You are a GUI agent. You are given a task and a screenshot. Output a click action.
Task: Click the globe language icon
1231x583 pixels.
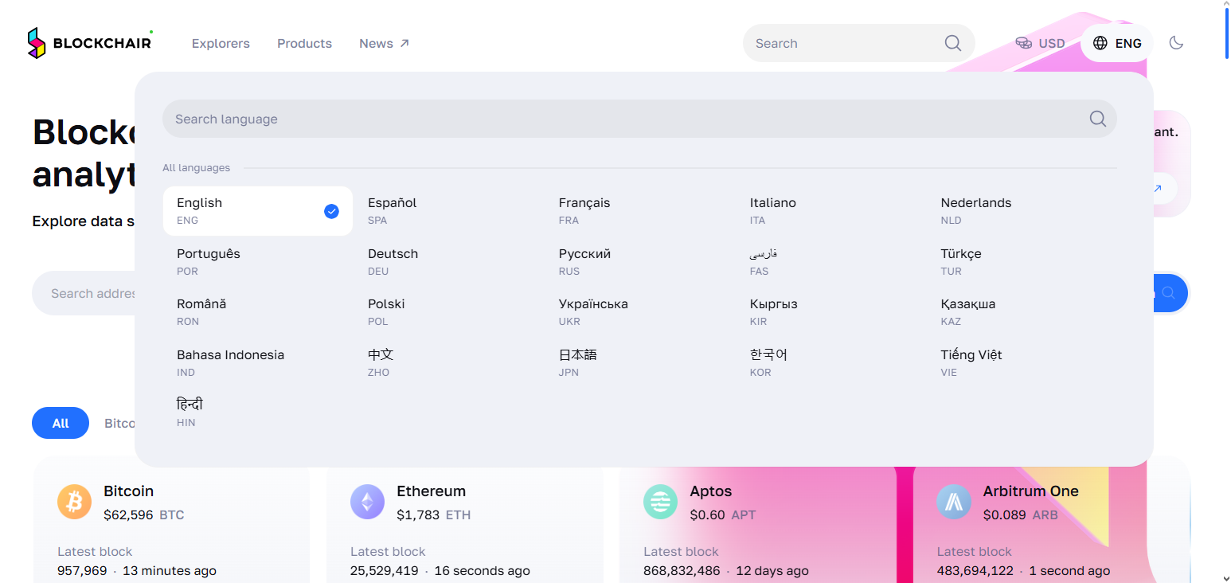coord(1100,43)
